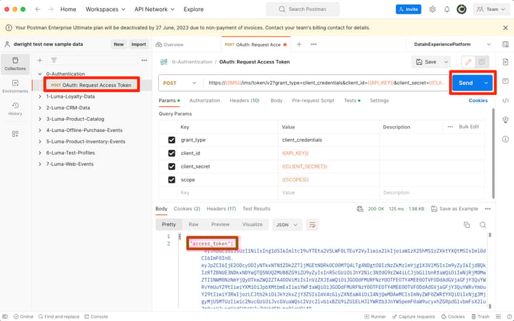Switch to the Pre-request Script tab

313,101
